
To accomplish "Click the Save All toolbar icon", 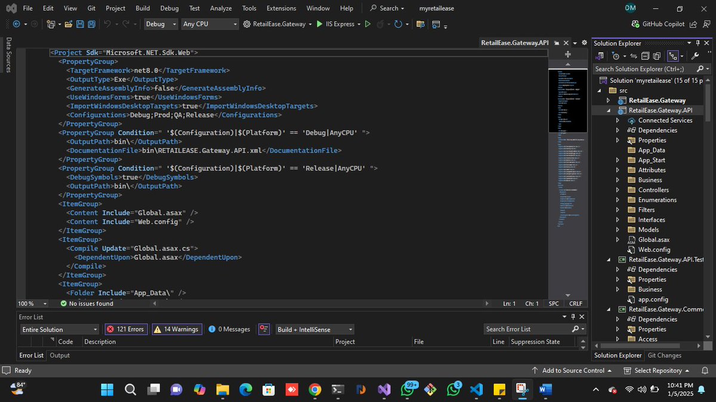I will tap(91, 24).
